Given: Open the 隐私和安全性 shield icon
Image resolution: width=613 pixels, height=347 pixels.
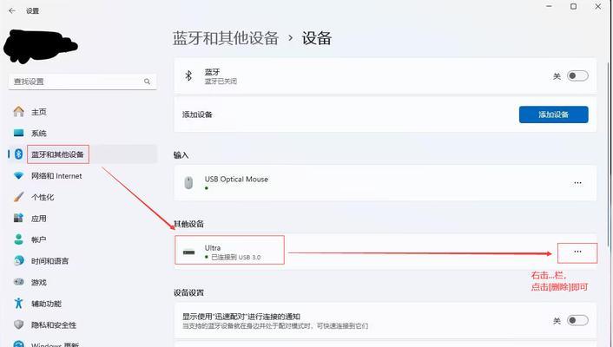Looking at the screenshot, I should 18,324.
